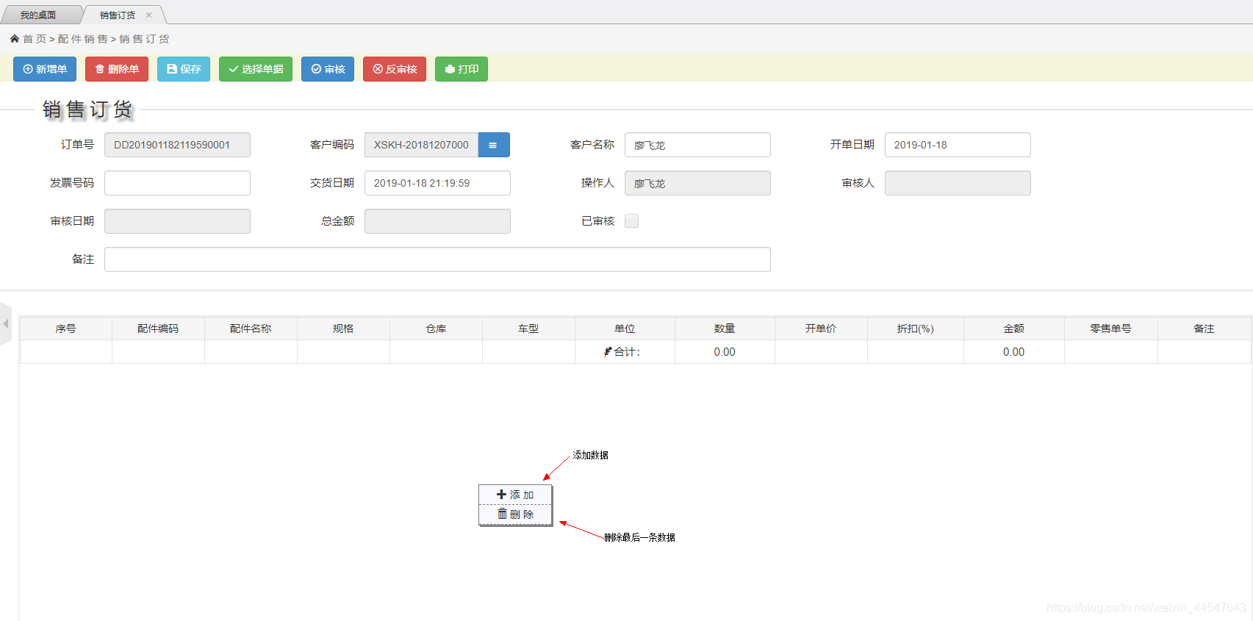Go to home via the 首页 icon
This screenshot has height=621, width=1253.
pos(15,38)
